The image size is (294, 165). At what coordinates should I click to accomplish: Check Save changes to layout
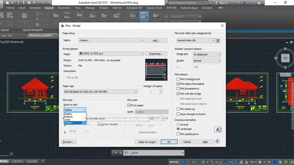pos(178,114)
